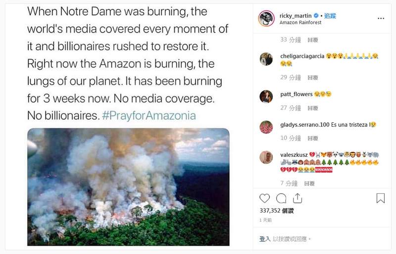Open Amazon Rainforest location link
The width and height of the screenshot is (396, 254).
[x=300, y=22]
